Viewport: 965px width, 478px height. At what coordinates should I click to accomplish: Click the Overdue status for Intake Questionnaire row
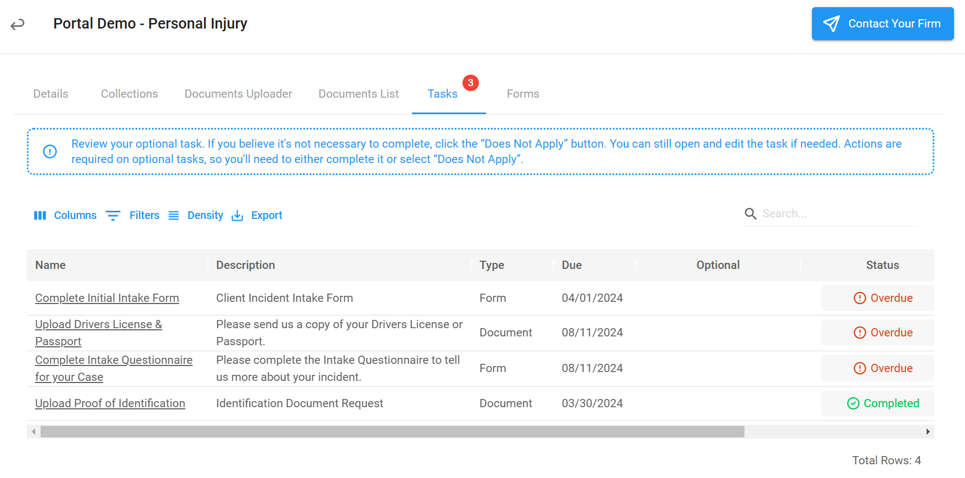click(x=878, y=368)
